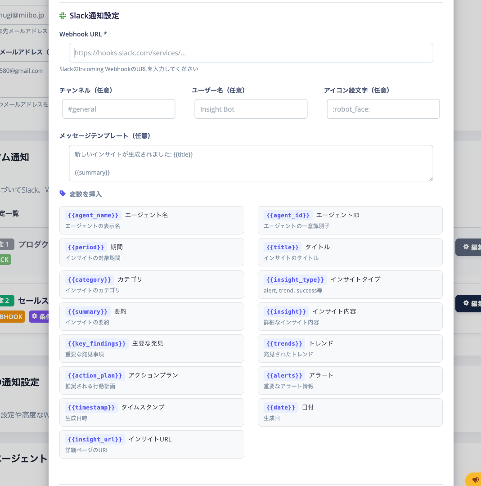Focus the Webhook URL input field

[251, 53]
